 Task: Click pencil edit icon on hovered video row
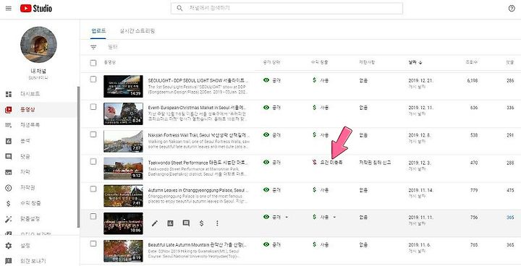pyautogui.click(x=155, y=223)
